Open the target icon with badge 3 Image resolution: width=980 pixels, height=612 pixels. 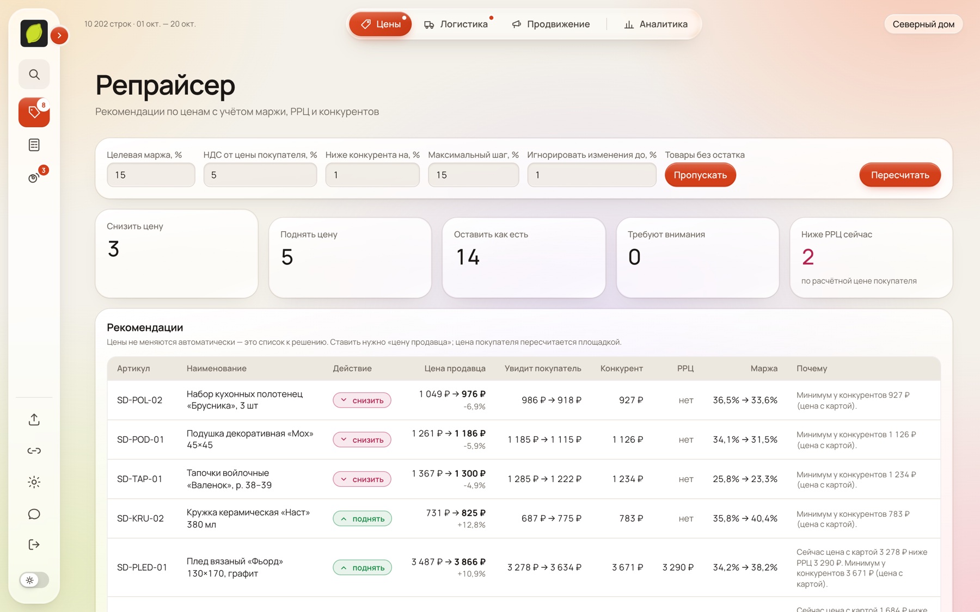click(x=34, y=177)
